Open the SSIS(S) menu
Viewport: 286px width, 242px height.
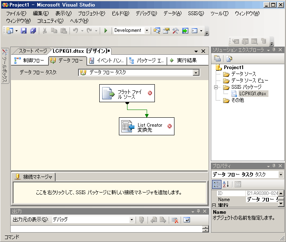coord(196,13)
